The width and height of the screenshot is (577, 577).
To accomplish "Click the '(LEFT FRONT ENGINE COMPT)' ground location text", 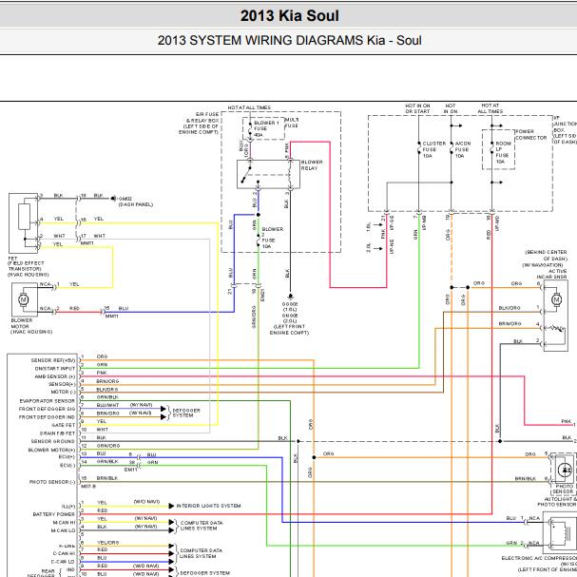I will (289, 329).
